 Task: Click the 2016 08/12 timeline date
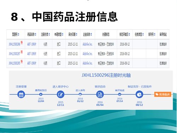click(x=139, y=104)
